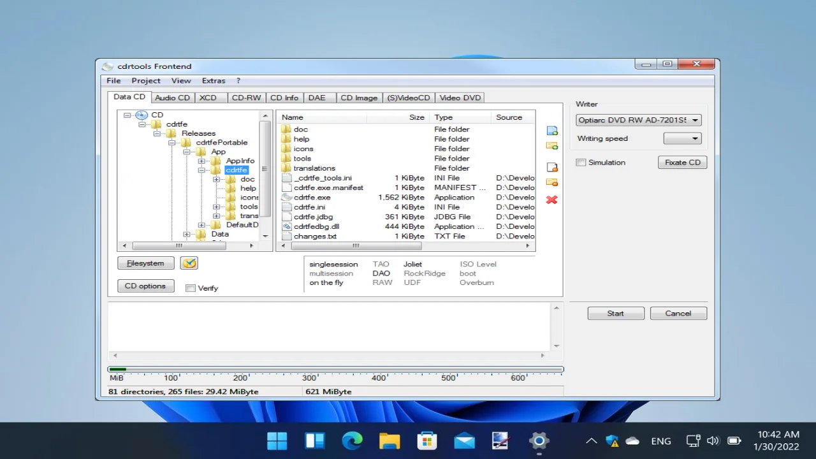Click the OneDrive cloud tray icon

(x=632, y=441)
